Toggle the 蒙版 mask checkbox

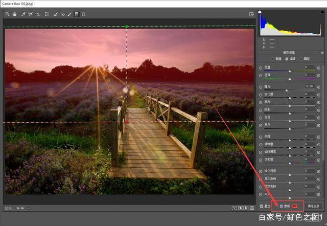click(x=281, y=206)
